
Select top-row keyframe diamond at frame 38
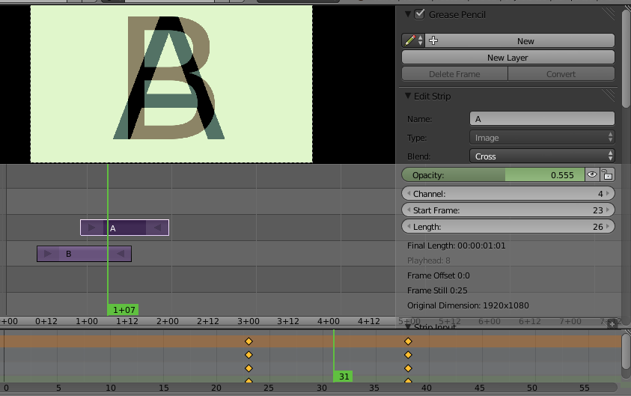[408, 341]
